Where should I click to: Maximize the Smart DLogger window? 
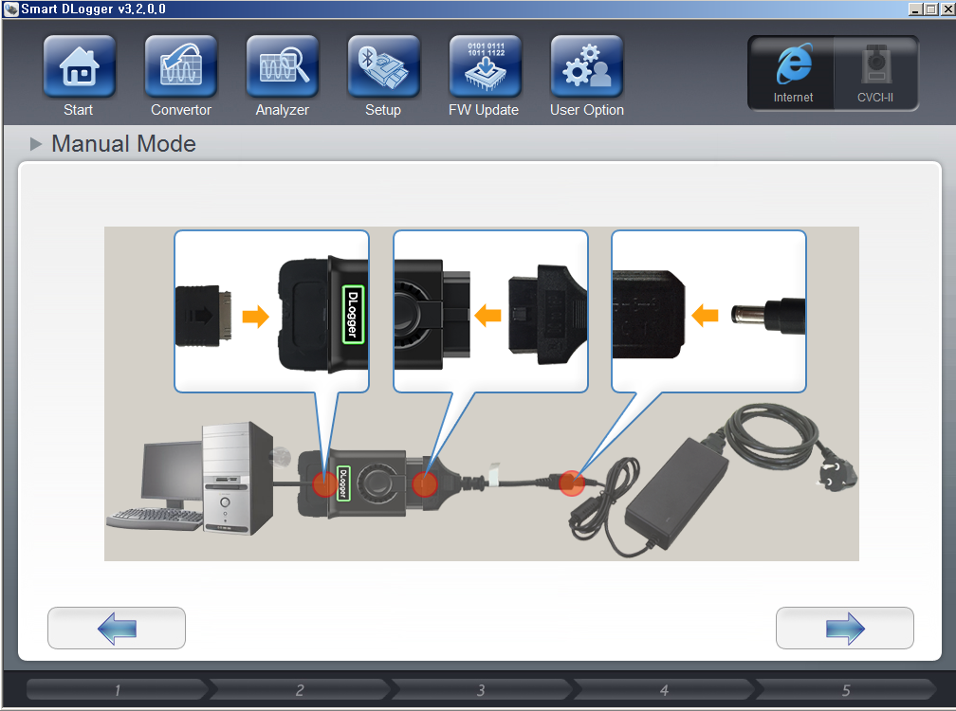930,9
